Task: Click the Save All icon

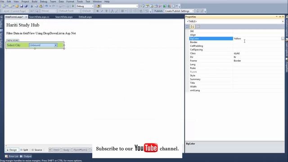Action: 26,6
